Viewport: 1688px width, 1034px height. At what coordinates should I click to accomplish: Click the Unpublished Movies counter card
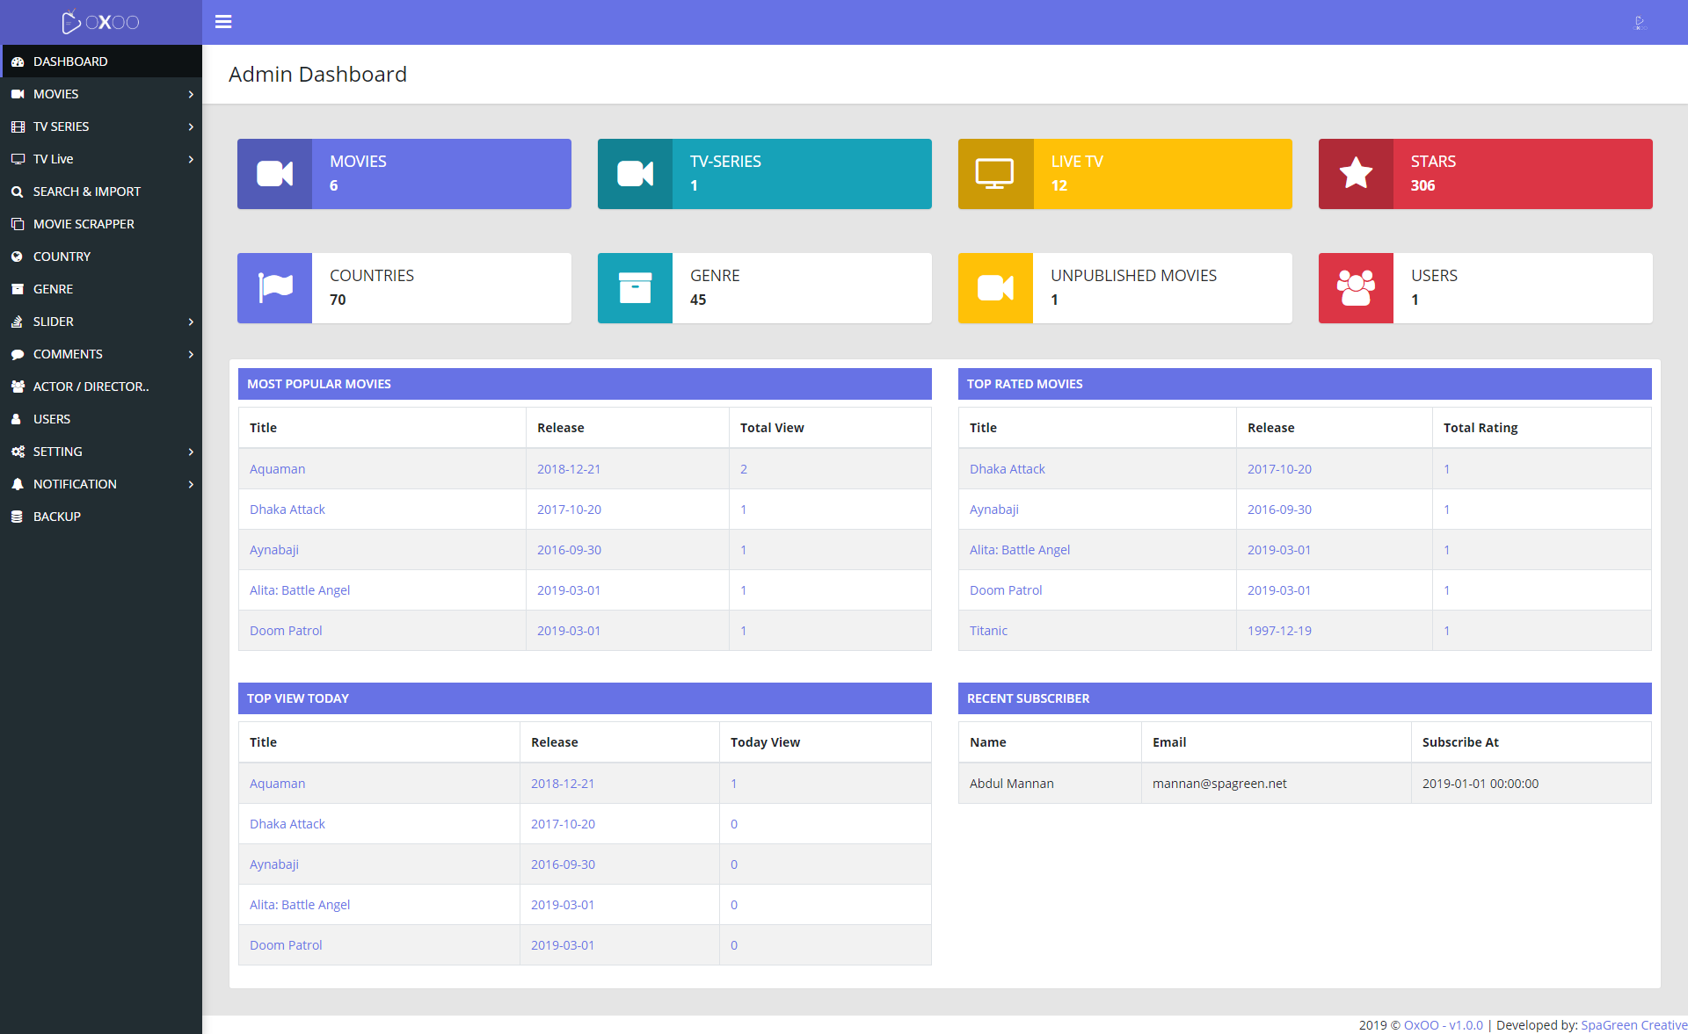coord(1124,287)
